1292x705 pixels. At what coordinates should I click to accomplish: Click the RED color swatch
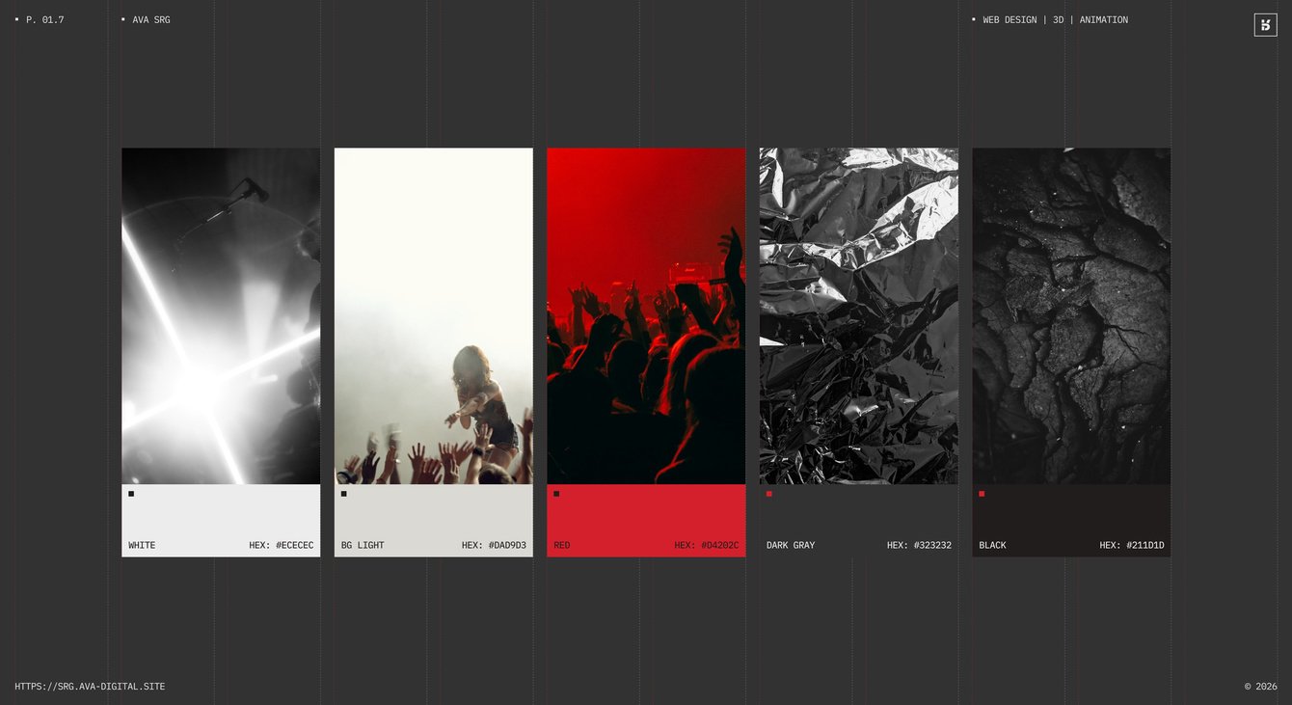point(646,521)
